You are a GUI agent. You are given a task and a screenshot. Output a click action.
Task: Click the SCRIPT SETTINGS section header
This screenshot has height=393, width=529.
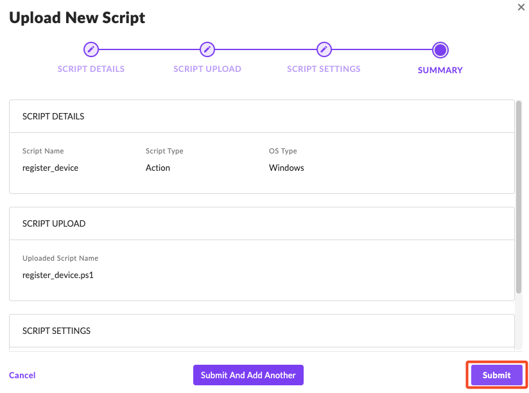pos(56,331)
